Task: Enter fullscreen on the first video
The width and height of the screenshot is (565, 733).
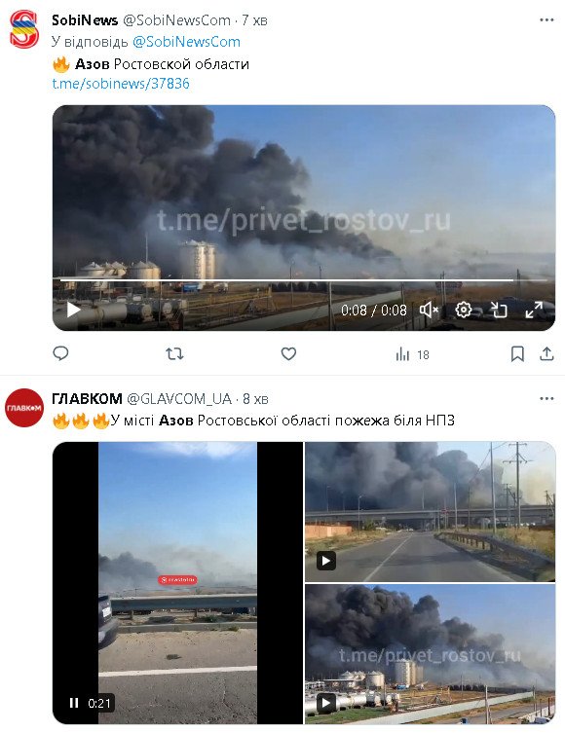Action: [534, 310]
